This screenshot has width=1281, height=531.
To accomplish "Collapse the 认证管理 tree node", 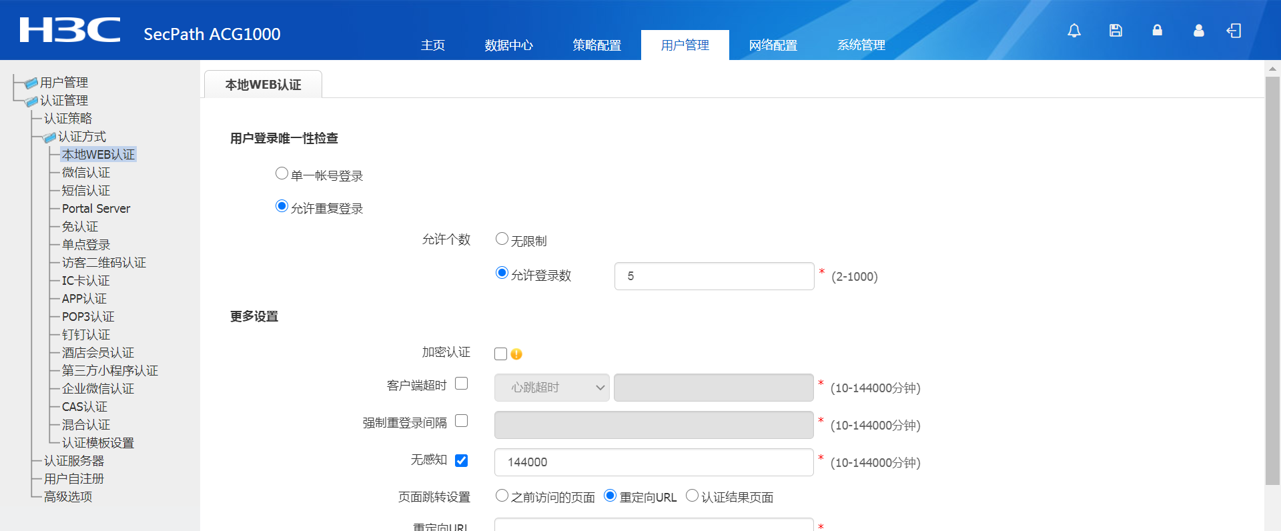I will coord(31,101).
